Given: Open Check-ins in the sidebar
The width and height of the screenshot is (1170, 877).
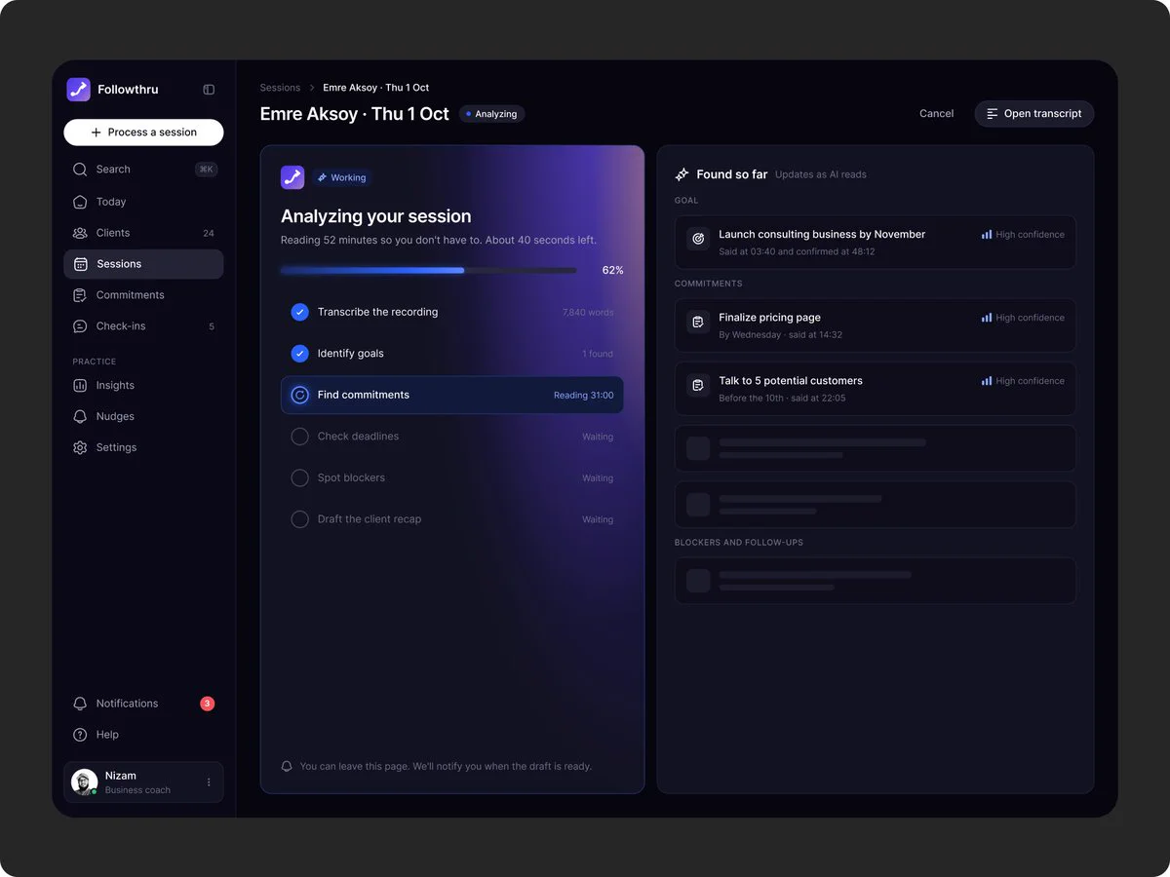Looking at the screenshot, I should (x=143, y=326).
